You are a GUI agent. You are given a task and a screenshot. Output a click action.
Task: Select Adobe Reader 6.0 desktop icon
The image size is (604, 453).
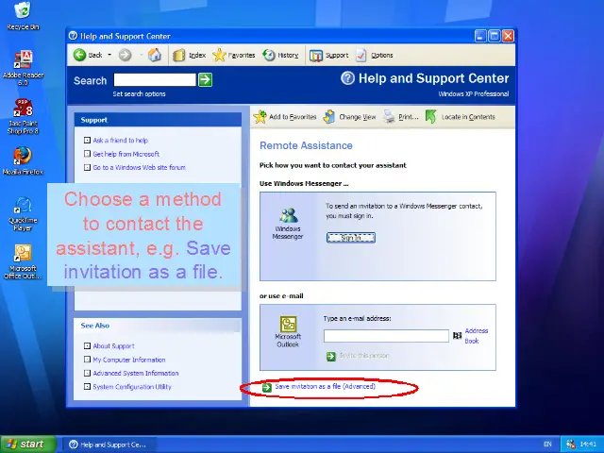23,68
